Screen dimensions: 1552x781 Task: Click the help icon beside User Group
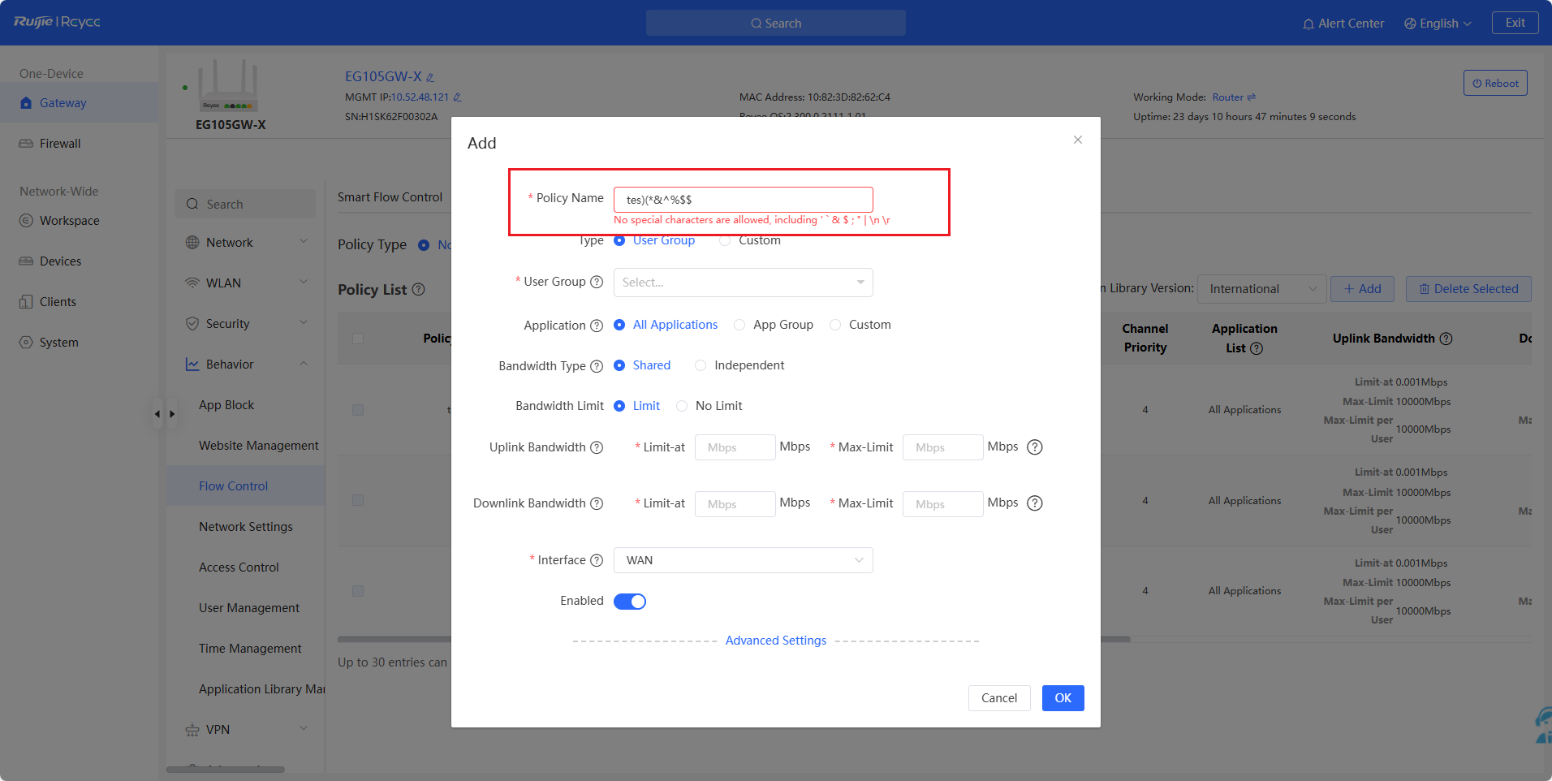(x=597, y=282)
